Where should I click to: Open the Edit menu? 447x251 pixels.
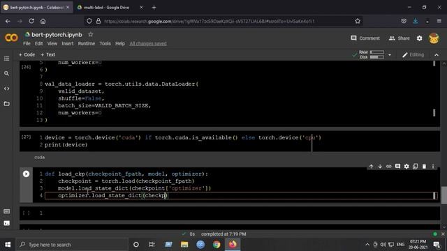[x=39, y=43]
